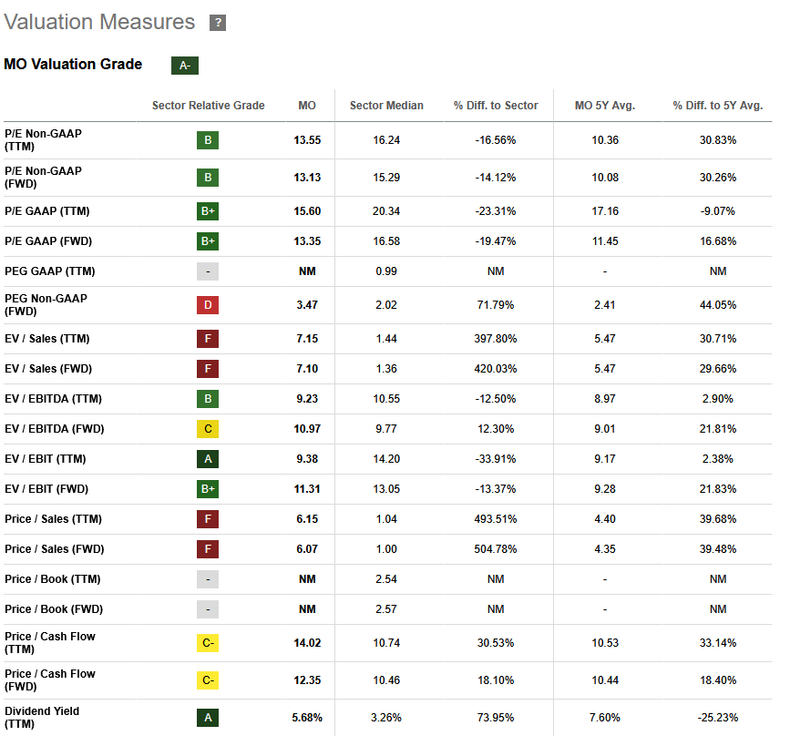Open the EV / EBITDA (TTM) metric label
790x746 pixels.
click(x=53, y=399)
